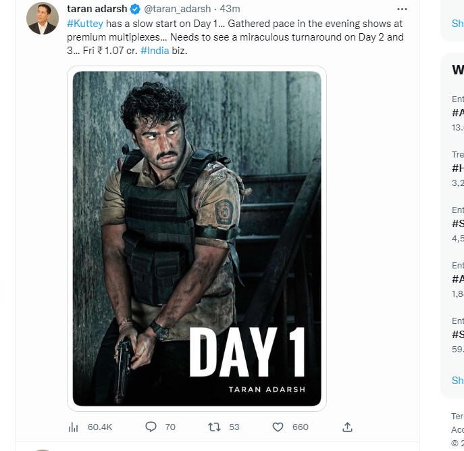
Task: Open the Terms footer link
Action: point(457,415)
